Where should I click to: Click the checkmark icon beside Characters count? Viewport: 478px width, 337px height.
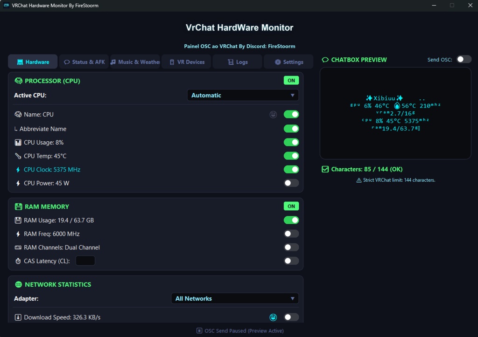[x=325, y=169]
